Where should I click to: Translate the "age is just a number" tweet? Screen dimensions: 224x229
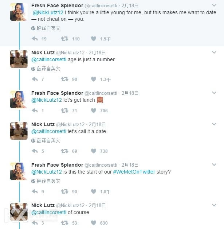[46, 69]
